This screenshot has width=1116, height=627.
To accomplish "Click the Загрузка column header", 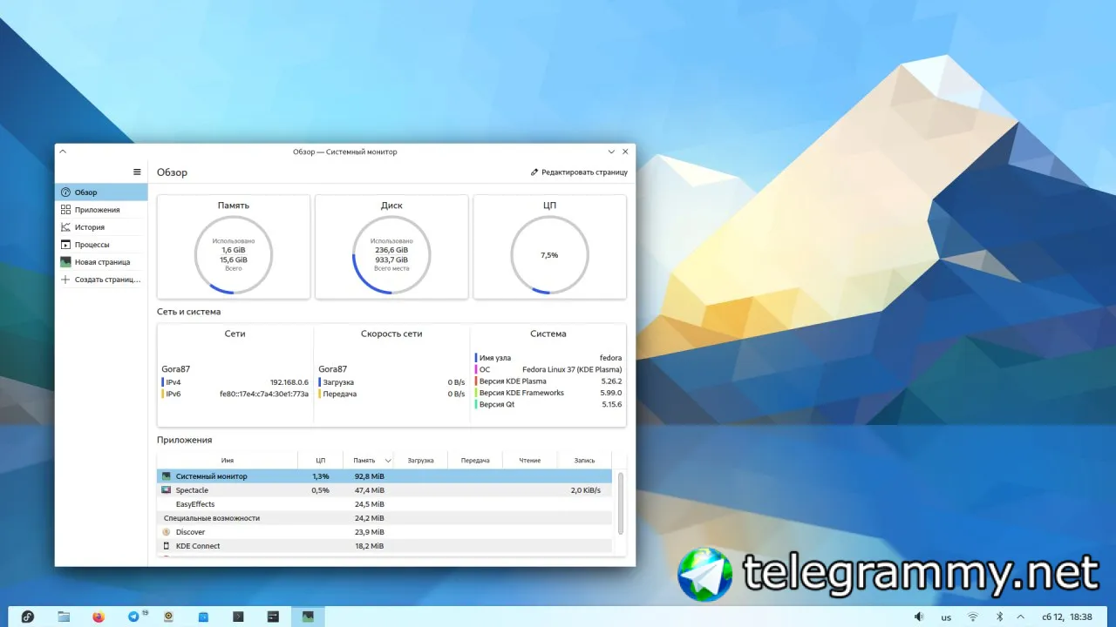I will coord(420,461).
